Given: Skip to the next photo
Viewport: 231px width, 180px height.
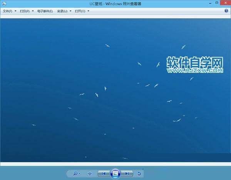Looking at the screenshot, I should coord(127,174).
